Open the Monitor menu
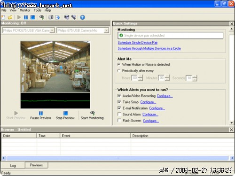The image size is (235, 176). pyautogui.click(x=25, y=10)
